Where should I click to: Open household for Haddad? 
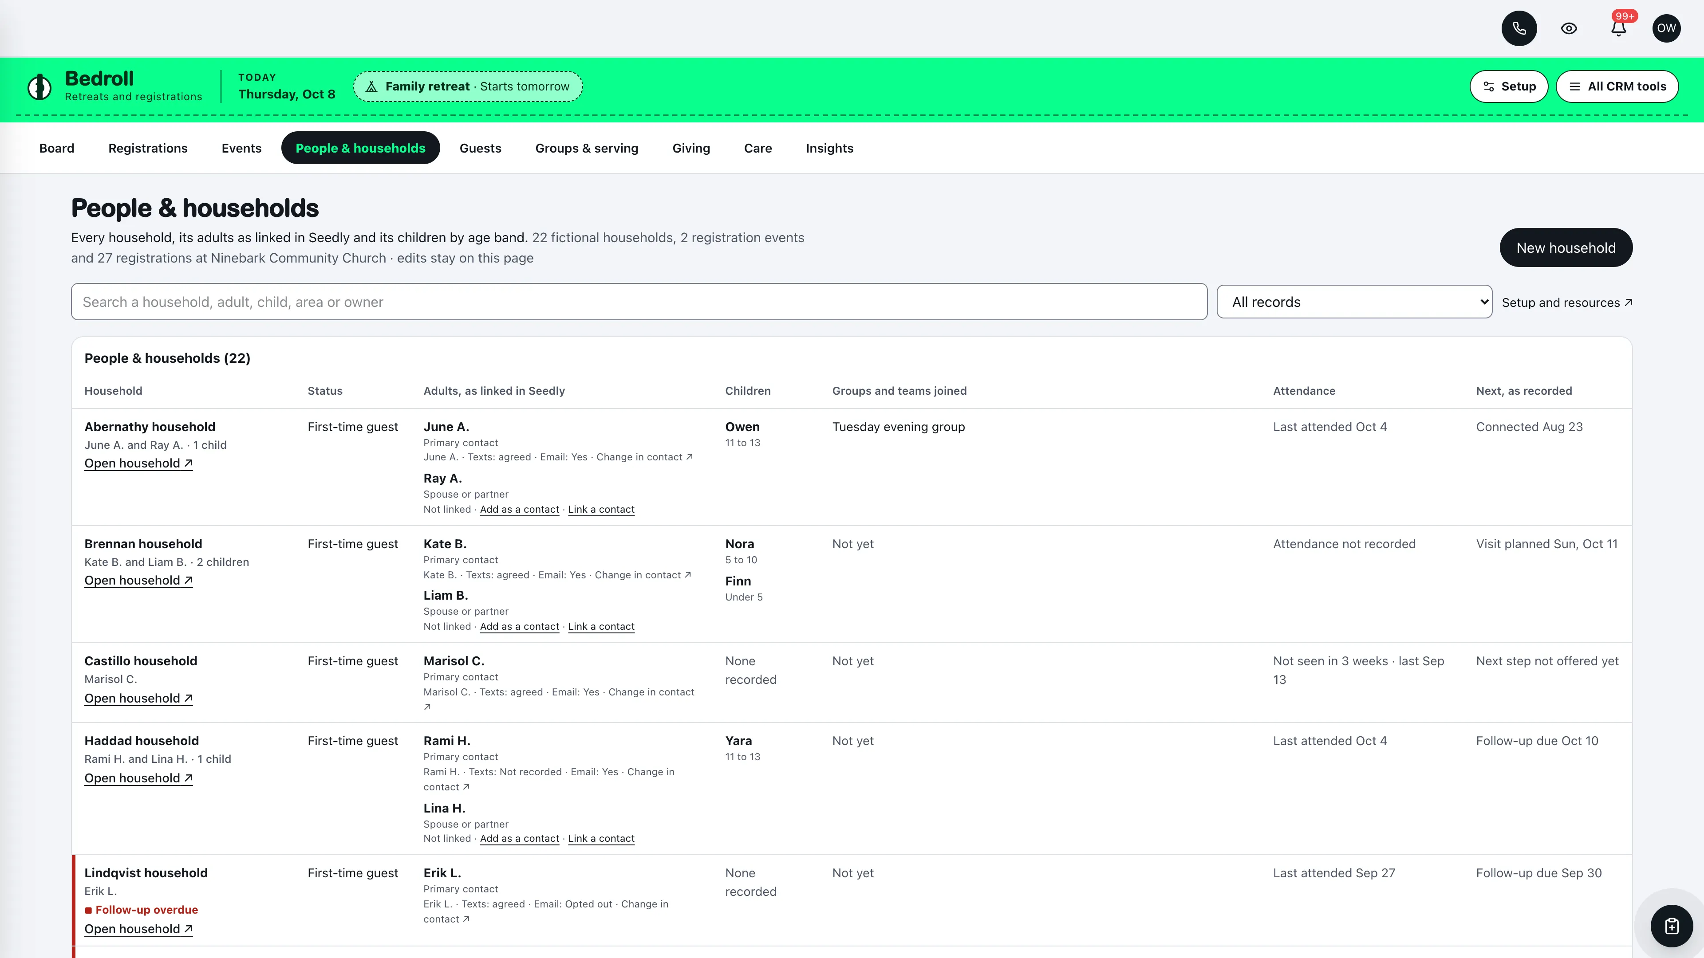click(x=138, y=778)
